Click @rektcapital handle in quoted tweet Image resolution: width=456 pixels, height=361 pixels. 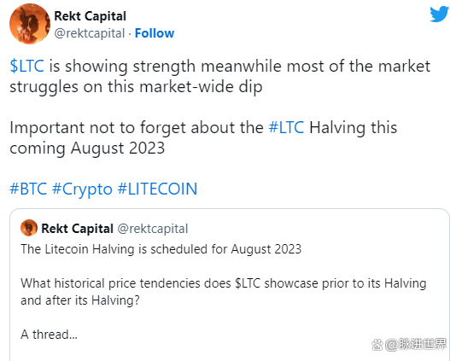(153, 229)
